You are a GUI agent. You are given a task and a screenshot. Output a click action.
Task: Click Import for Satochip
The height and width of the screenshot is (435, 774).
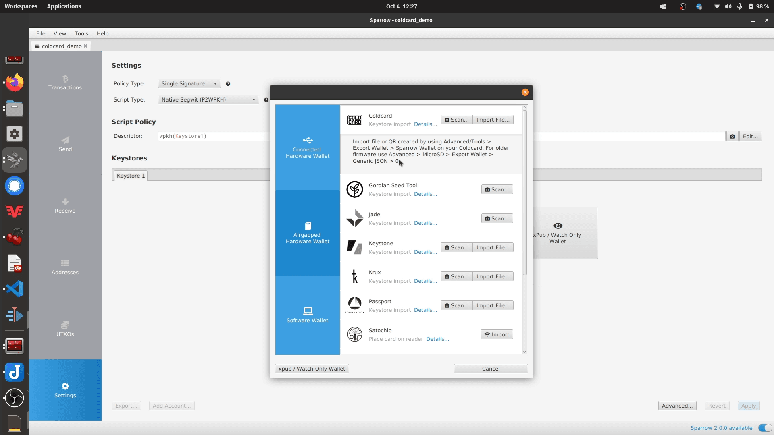497,334
